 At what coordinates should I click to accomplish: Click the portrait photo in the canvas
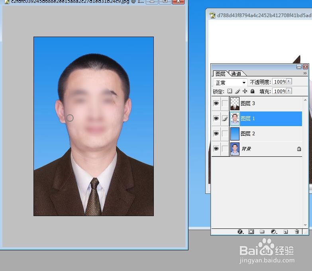click(94, 126)
